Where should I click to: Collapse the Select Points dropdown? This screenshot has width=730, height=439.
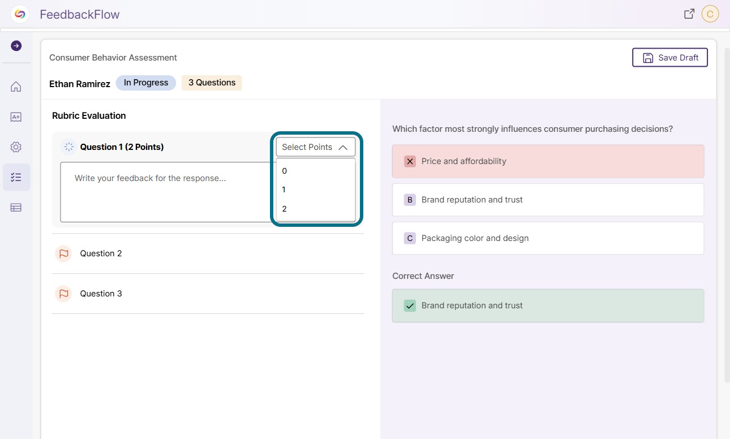[316, 147]
